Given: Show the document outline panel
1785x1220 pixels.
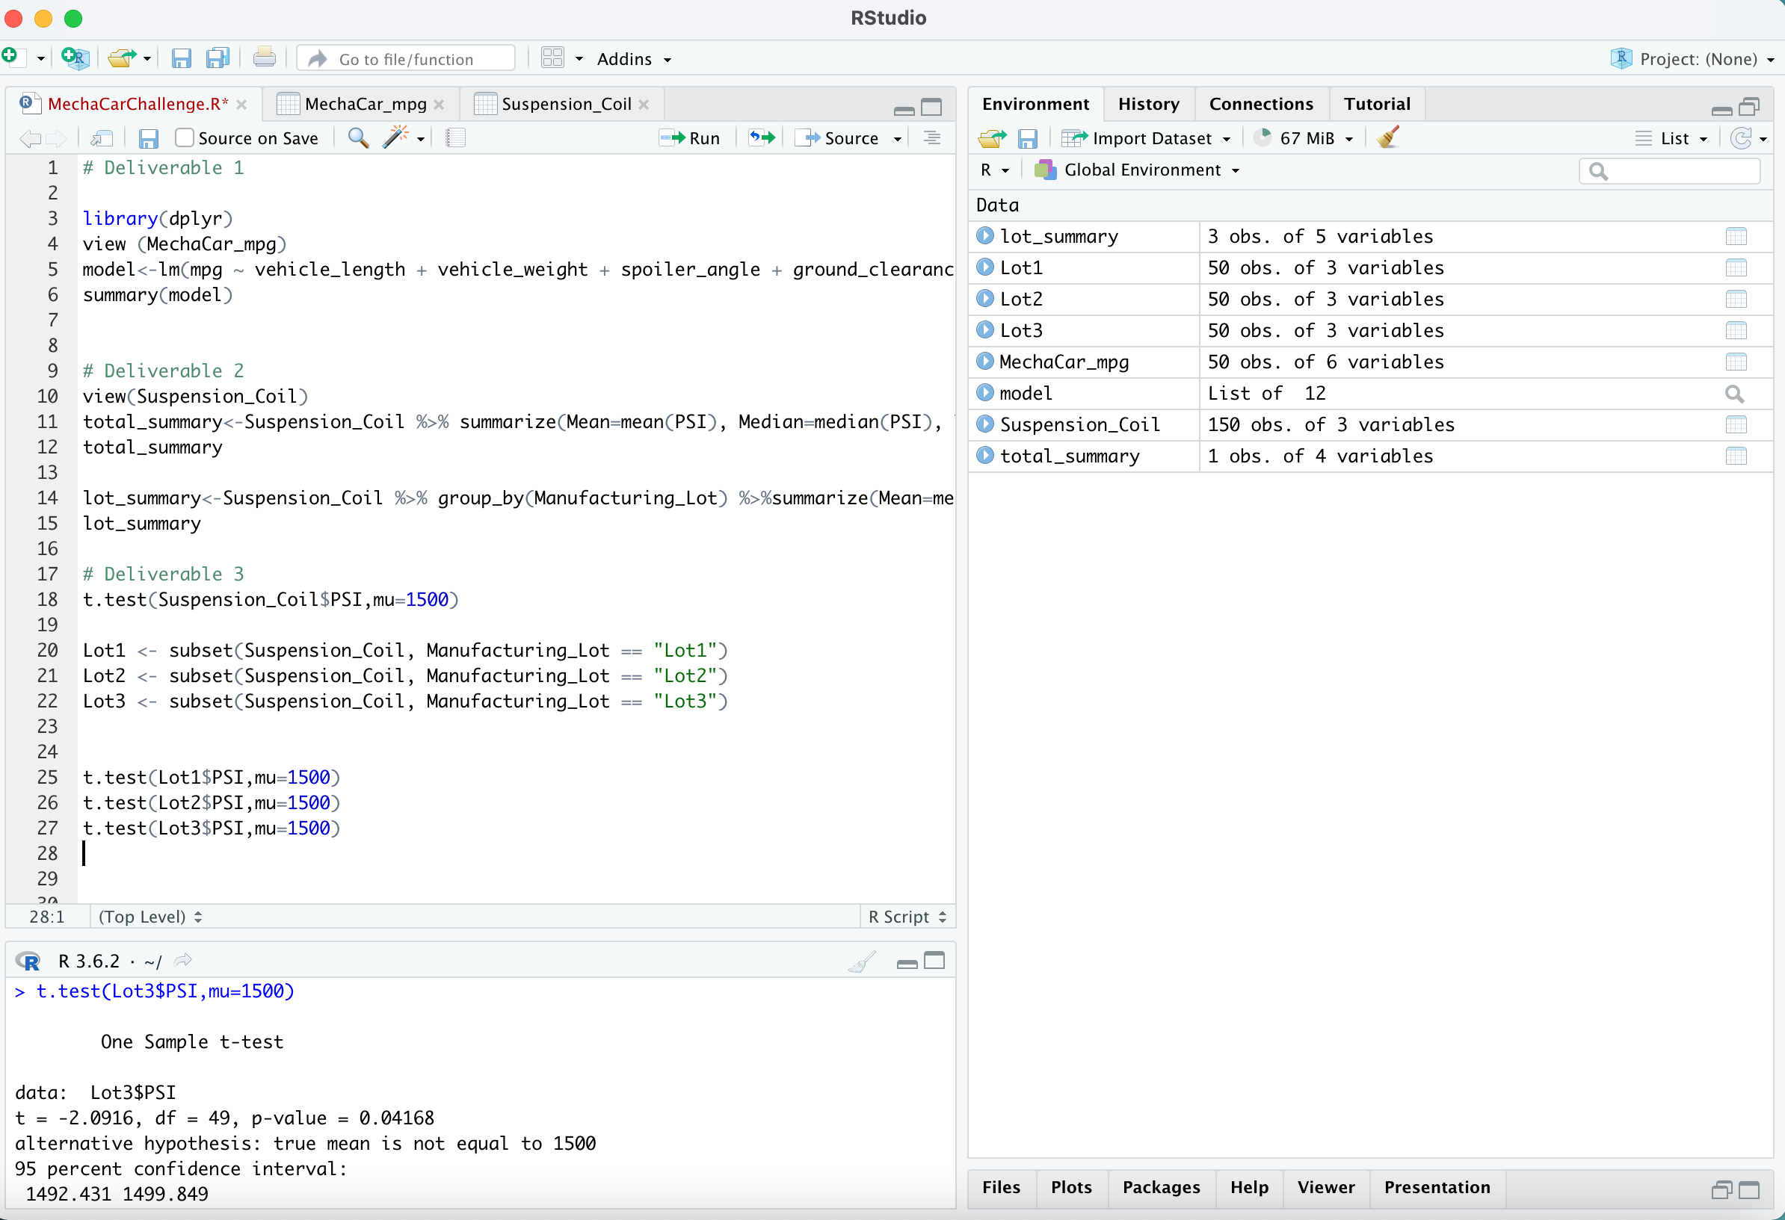Looking at the screenshot, I should (931, 138).
